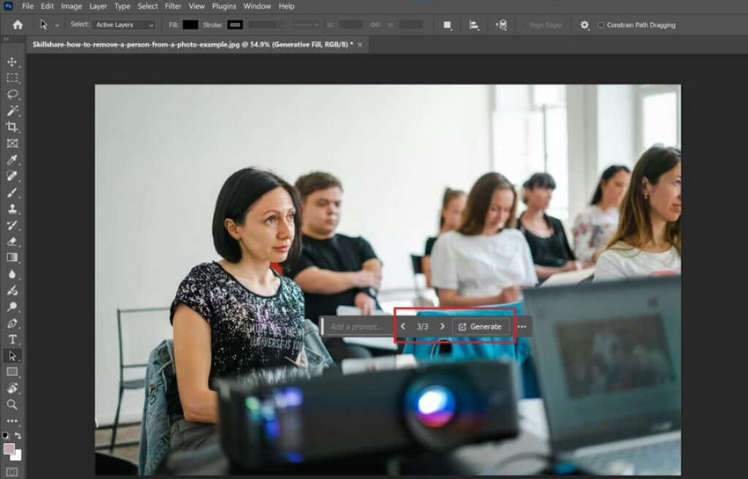This screenshot has height=479, width=748.
Task: Select the Gradient tool
Action: [x=12, y=258]
